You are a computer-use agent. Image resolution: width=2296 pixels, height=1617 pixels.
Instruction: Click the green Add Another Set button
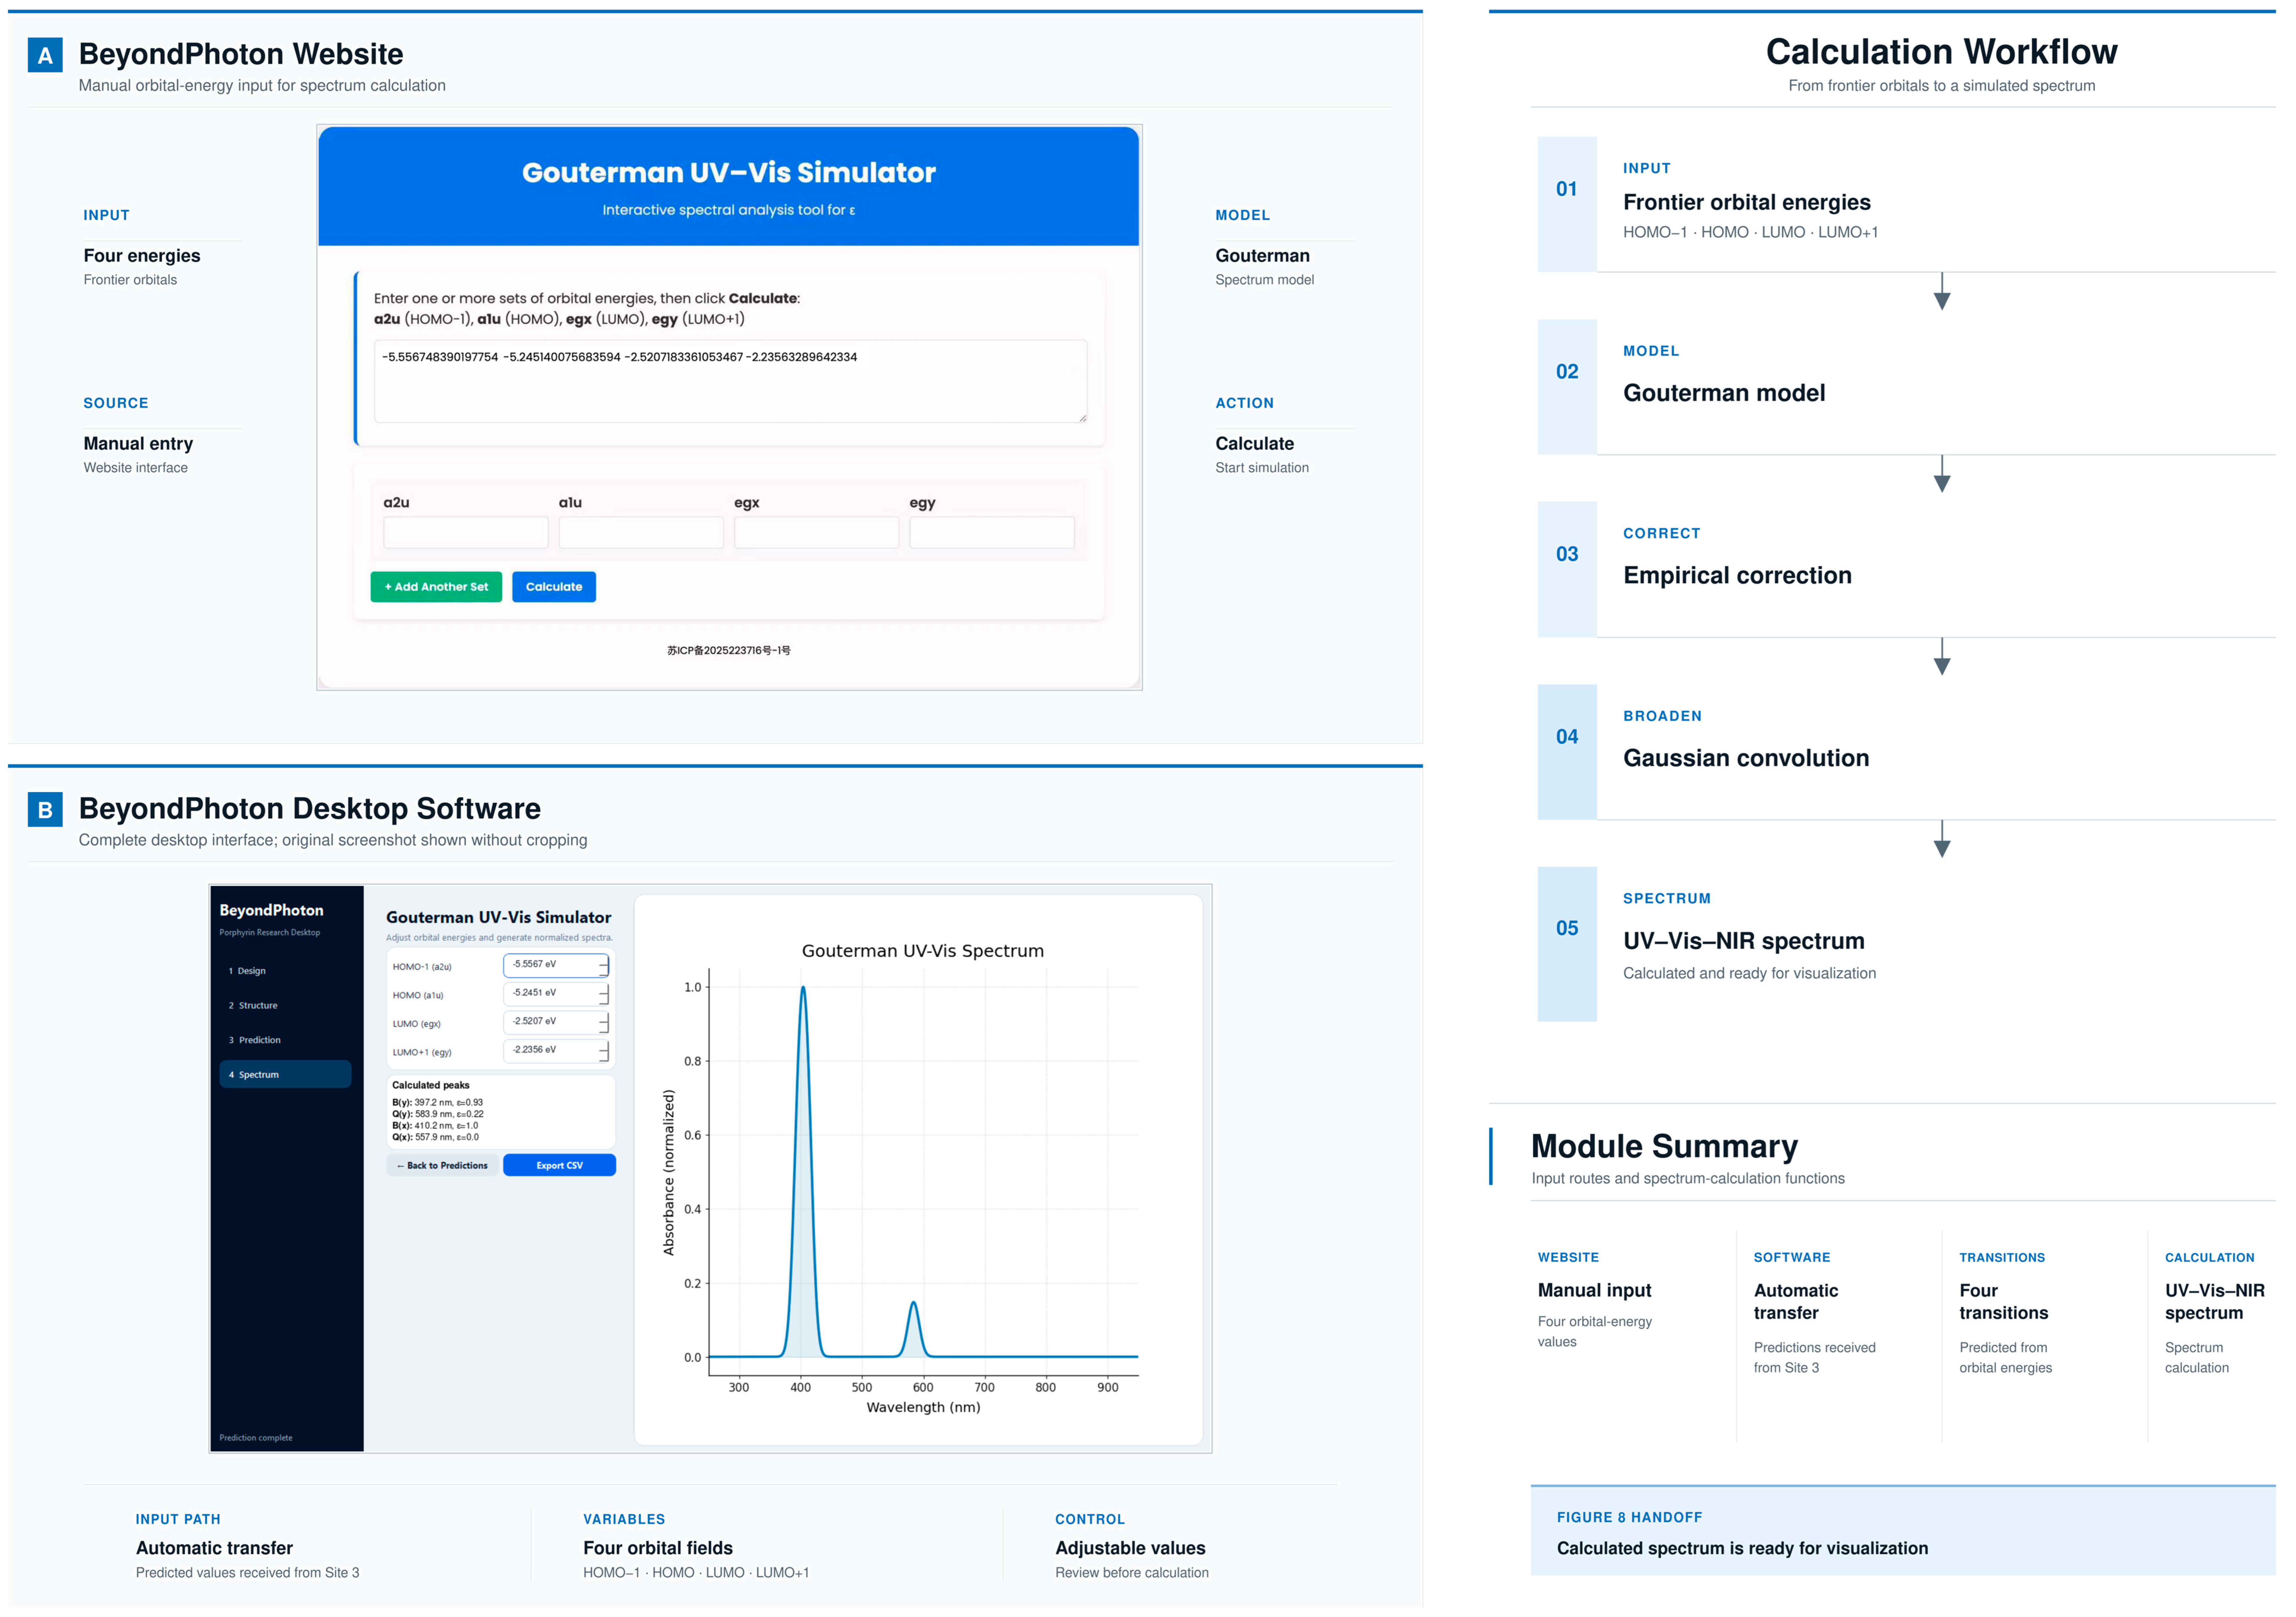[x=436, y=587]
